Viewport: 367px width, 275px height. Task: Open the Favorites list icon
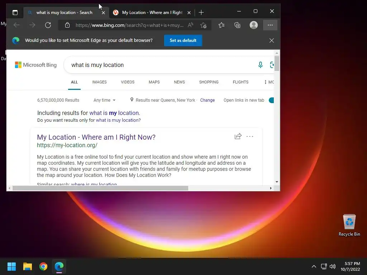point(221,25)
